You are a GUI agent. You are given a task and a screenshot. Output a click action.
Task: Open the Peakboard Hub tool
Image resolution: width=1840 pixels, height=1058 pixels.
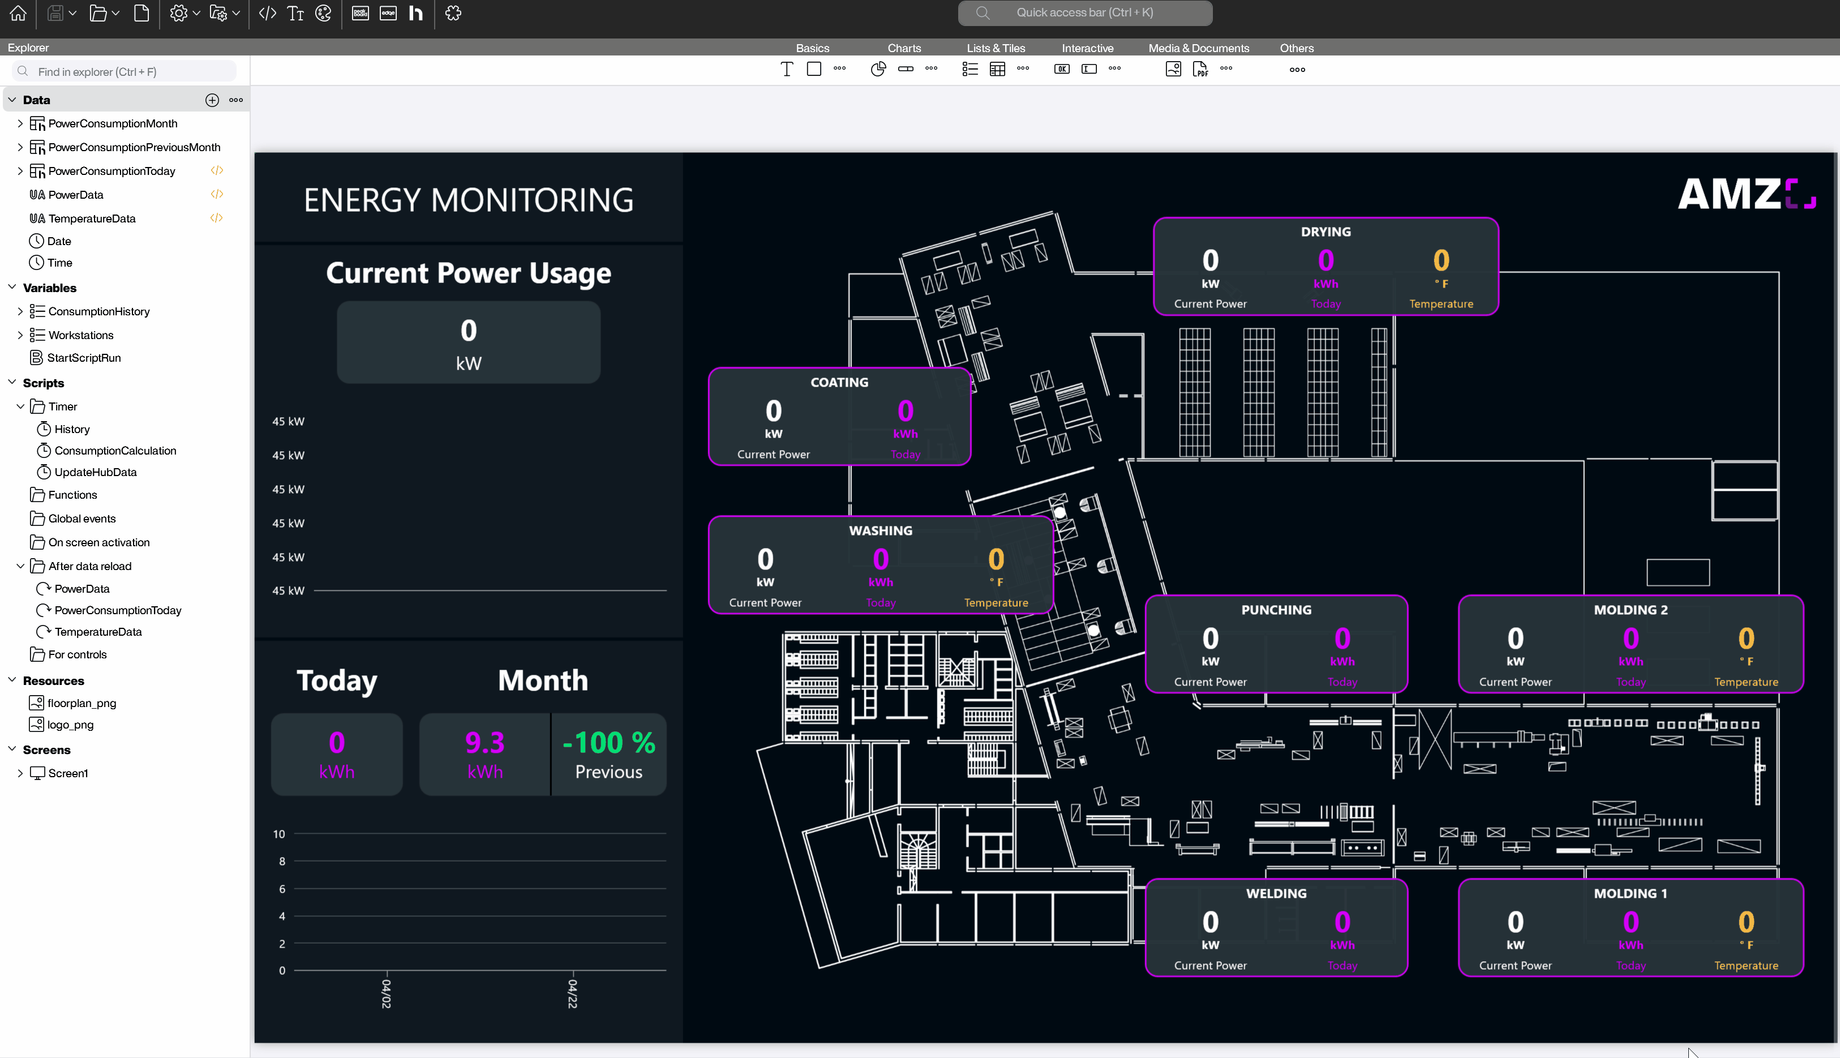(415, 13)
